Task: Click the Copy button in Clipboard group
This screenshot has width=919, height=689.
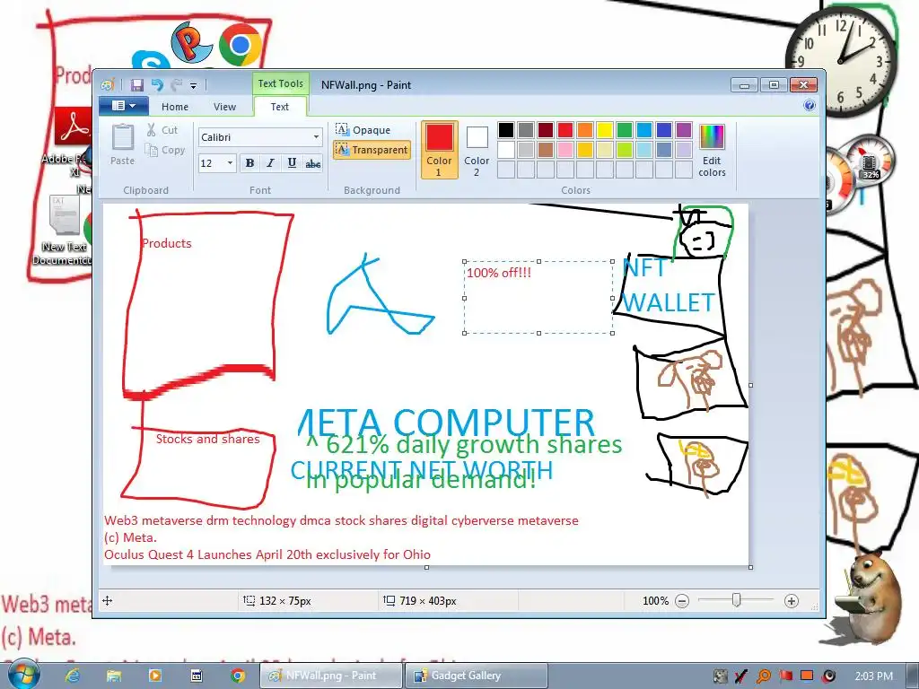Action: coord(165,150)
